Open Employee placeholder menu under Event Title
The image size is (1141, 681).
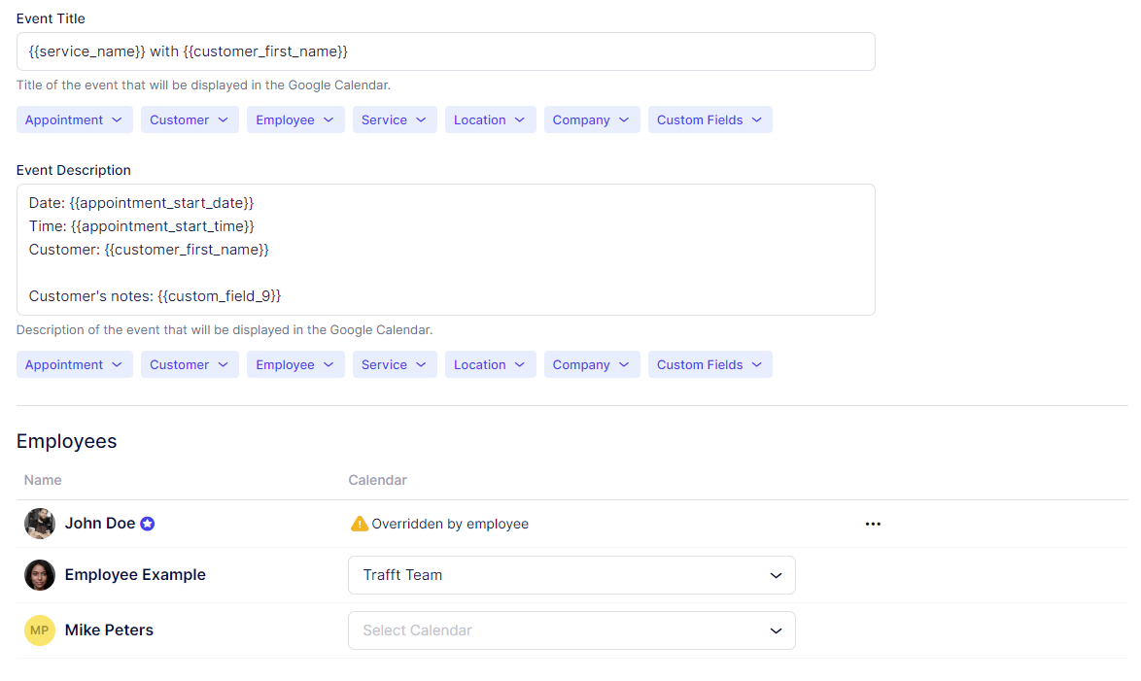click(x=295, y=119)
